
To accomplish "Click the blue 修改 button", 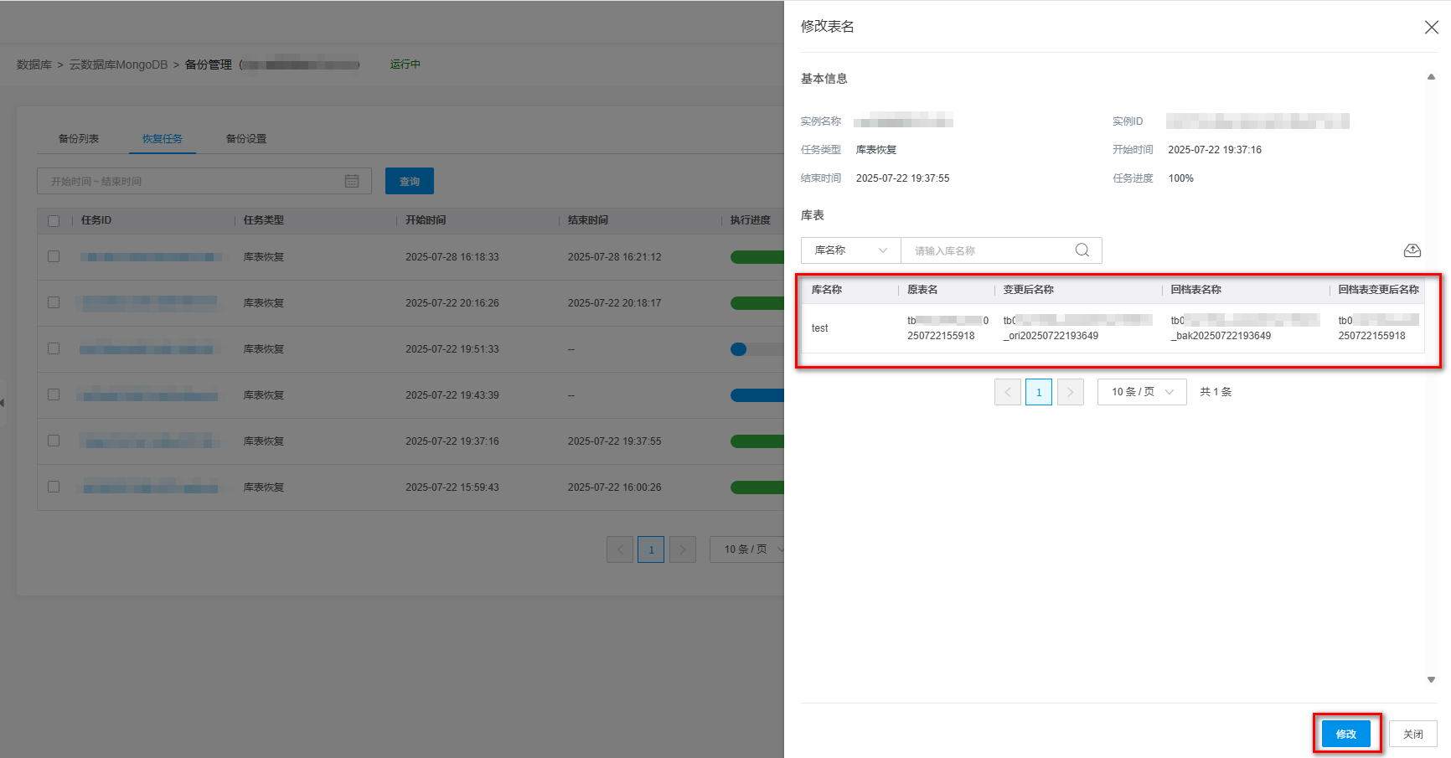I will tap(1345, 734).
